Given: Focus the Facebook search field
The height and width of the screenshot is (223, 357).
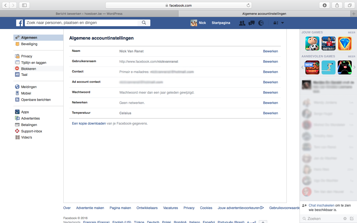Looking at the screenshot, I should point(81,23).
